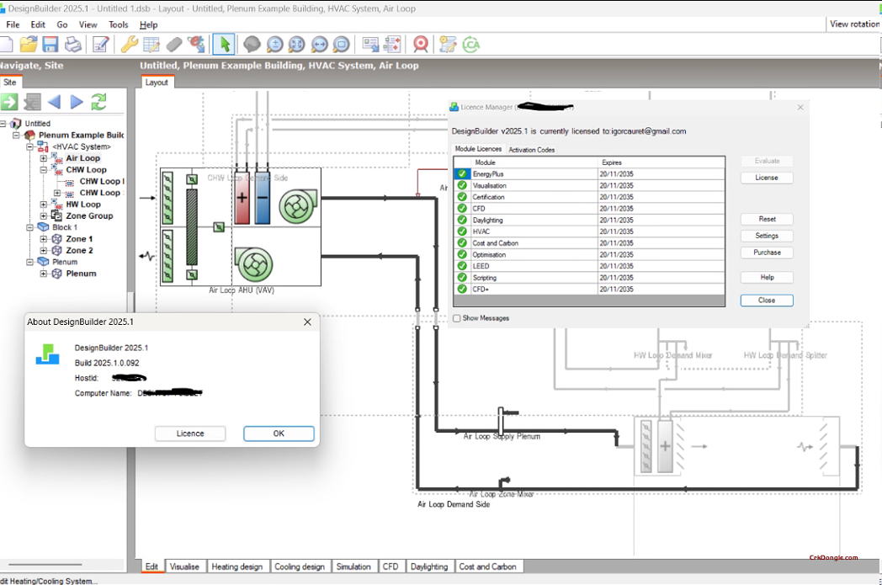Click the zoom-in magnifier toolbar icon

tap(274, 44)
